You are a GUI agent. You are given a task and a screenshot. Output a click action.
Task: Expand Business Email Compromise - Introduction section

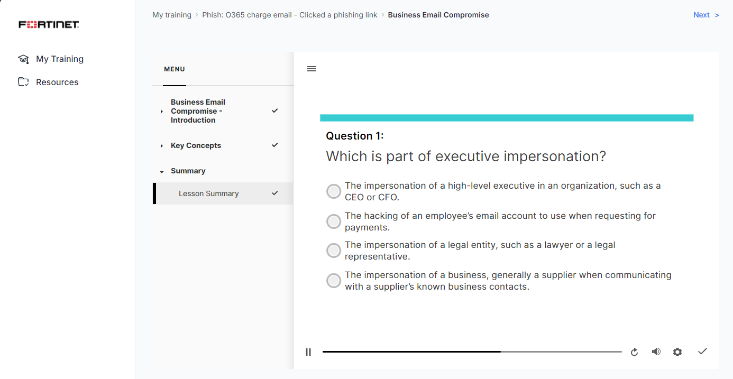(x=162, y=112)
